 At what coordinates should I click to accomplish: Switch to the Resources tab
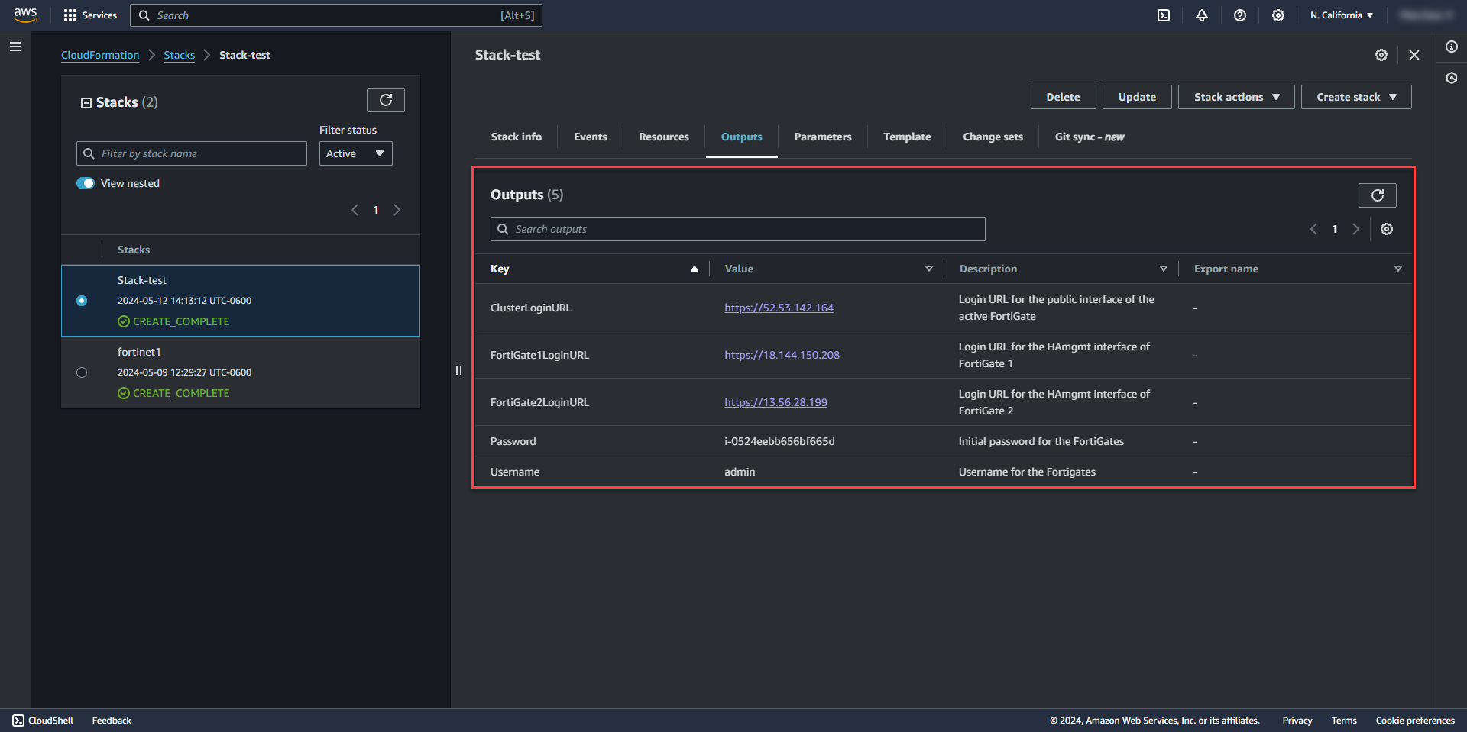(x=664, y=137)
